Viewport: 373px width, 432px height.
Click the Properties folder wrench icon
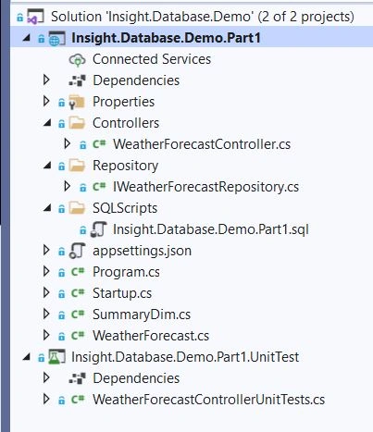click(77, 102)
